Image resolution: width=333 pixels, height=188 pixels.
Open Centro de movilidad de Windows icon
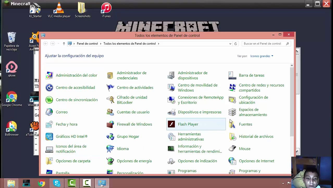171,87
